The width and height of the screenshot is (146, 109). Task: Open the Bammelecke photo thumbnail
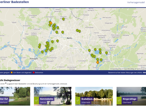53,96
